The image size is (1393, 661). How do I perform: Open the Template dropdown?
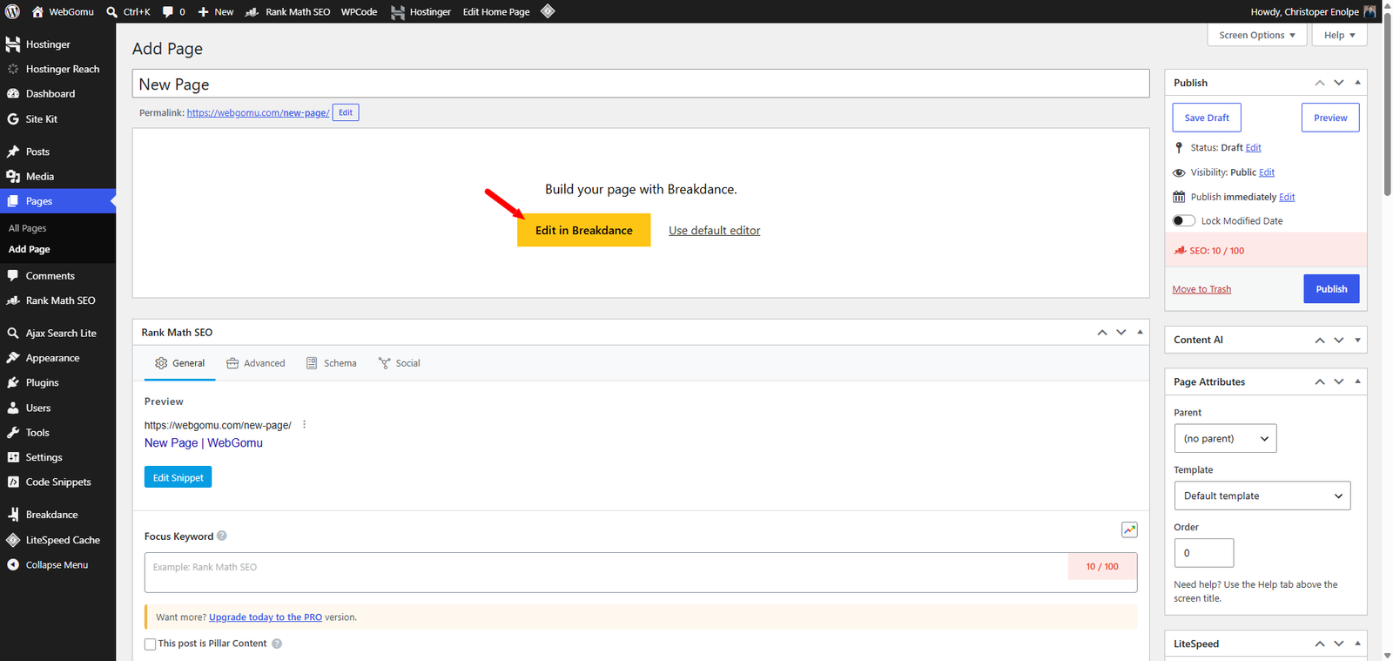point(1262,496)
